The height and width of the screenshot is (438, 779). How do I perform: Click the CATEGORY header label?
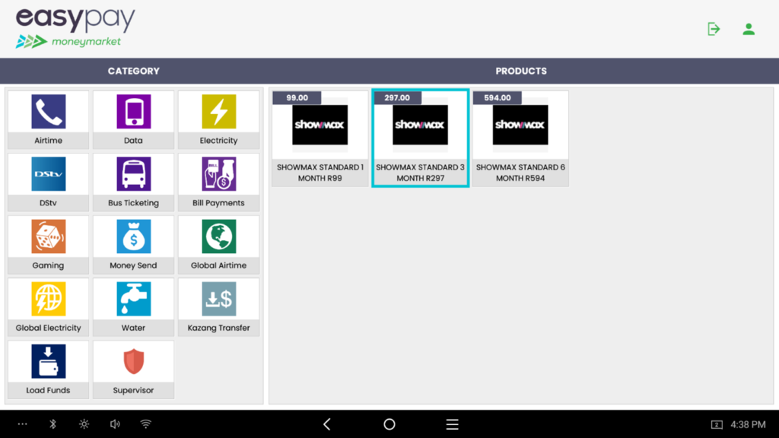(x=134, y=71)
